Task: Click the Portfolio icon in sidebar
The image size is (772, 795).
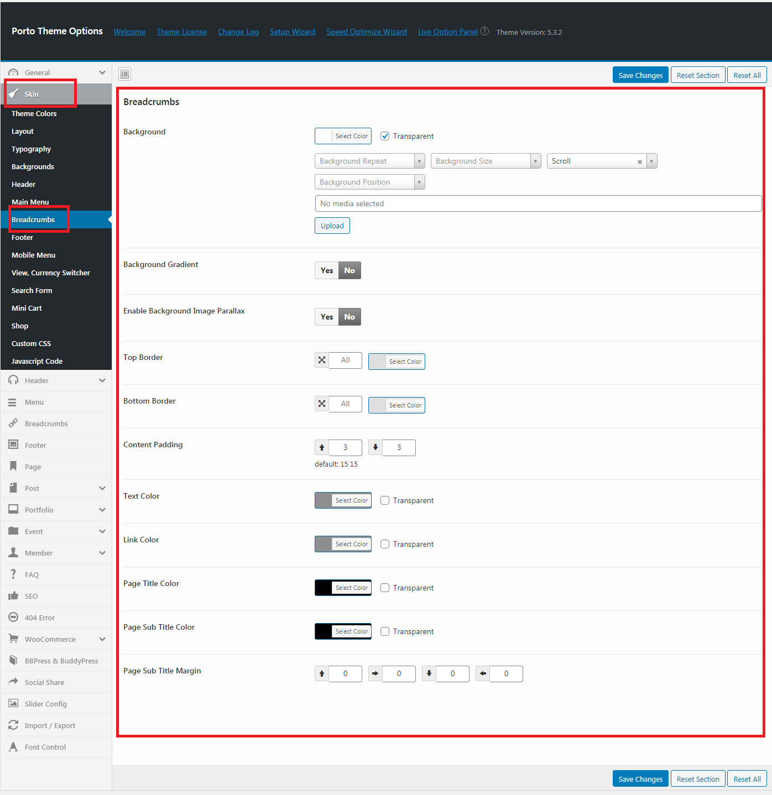Action: (x=13, y=509)
